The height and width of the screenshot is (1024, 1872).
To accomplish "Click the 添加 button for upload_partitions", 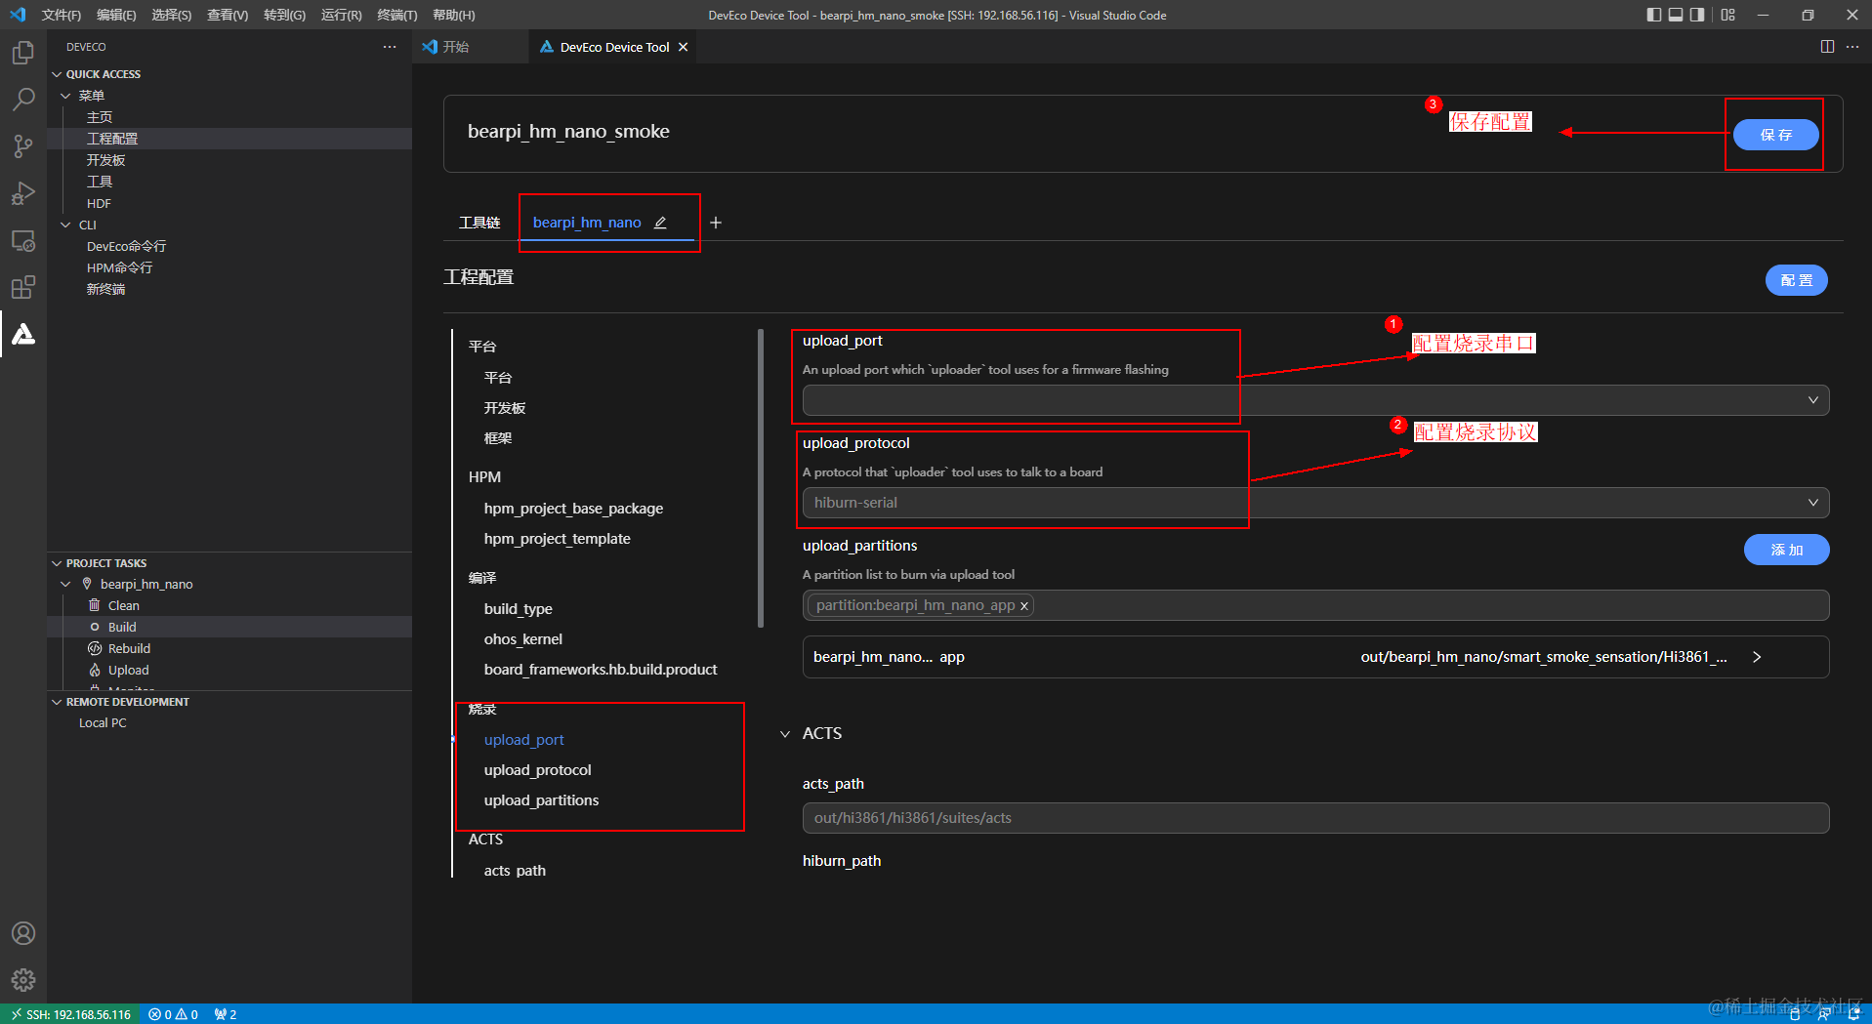I will 1786,550.
